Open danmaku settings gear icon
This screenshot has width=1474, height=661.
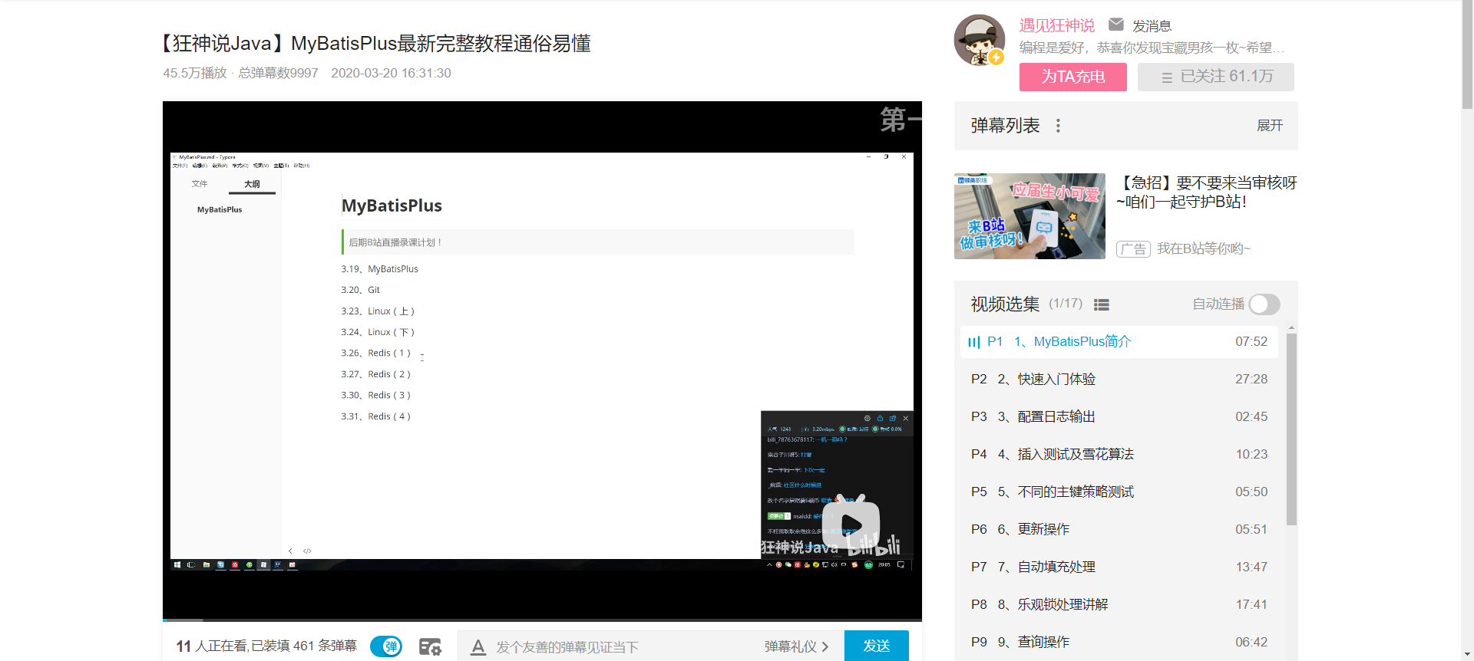click(430, 646)
